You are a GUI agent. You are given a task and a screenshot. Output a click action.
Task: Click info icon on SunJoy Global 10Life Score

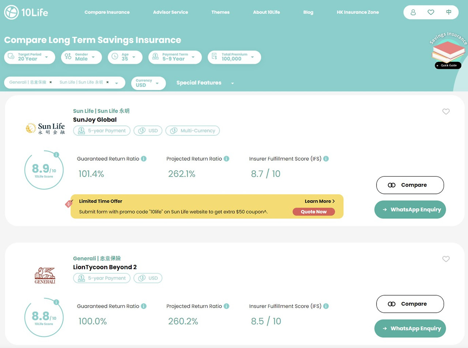point(56,155)
